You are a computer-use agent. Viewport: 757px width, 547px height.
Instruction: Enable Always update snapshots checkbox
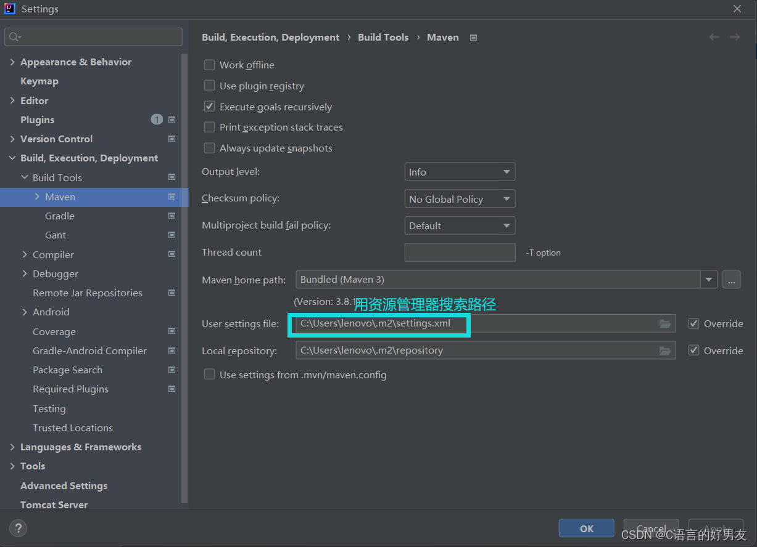[x=210, y=148]
